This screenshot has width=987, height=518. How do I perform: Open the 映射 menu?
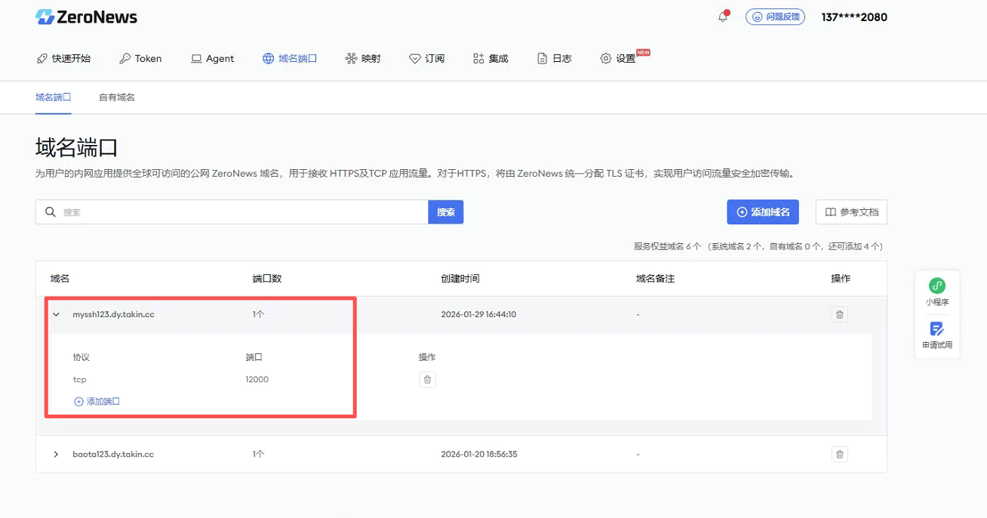click(x=363, y=58)
